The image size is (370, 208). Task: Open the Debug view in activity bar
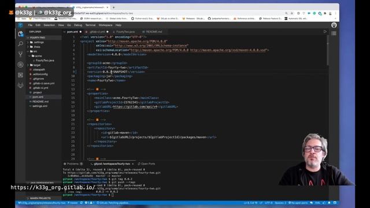[x=21, y=65]
